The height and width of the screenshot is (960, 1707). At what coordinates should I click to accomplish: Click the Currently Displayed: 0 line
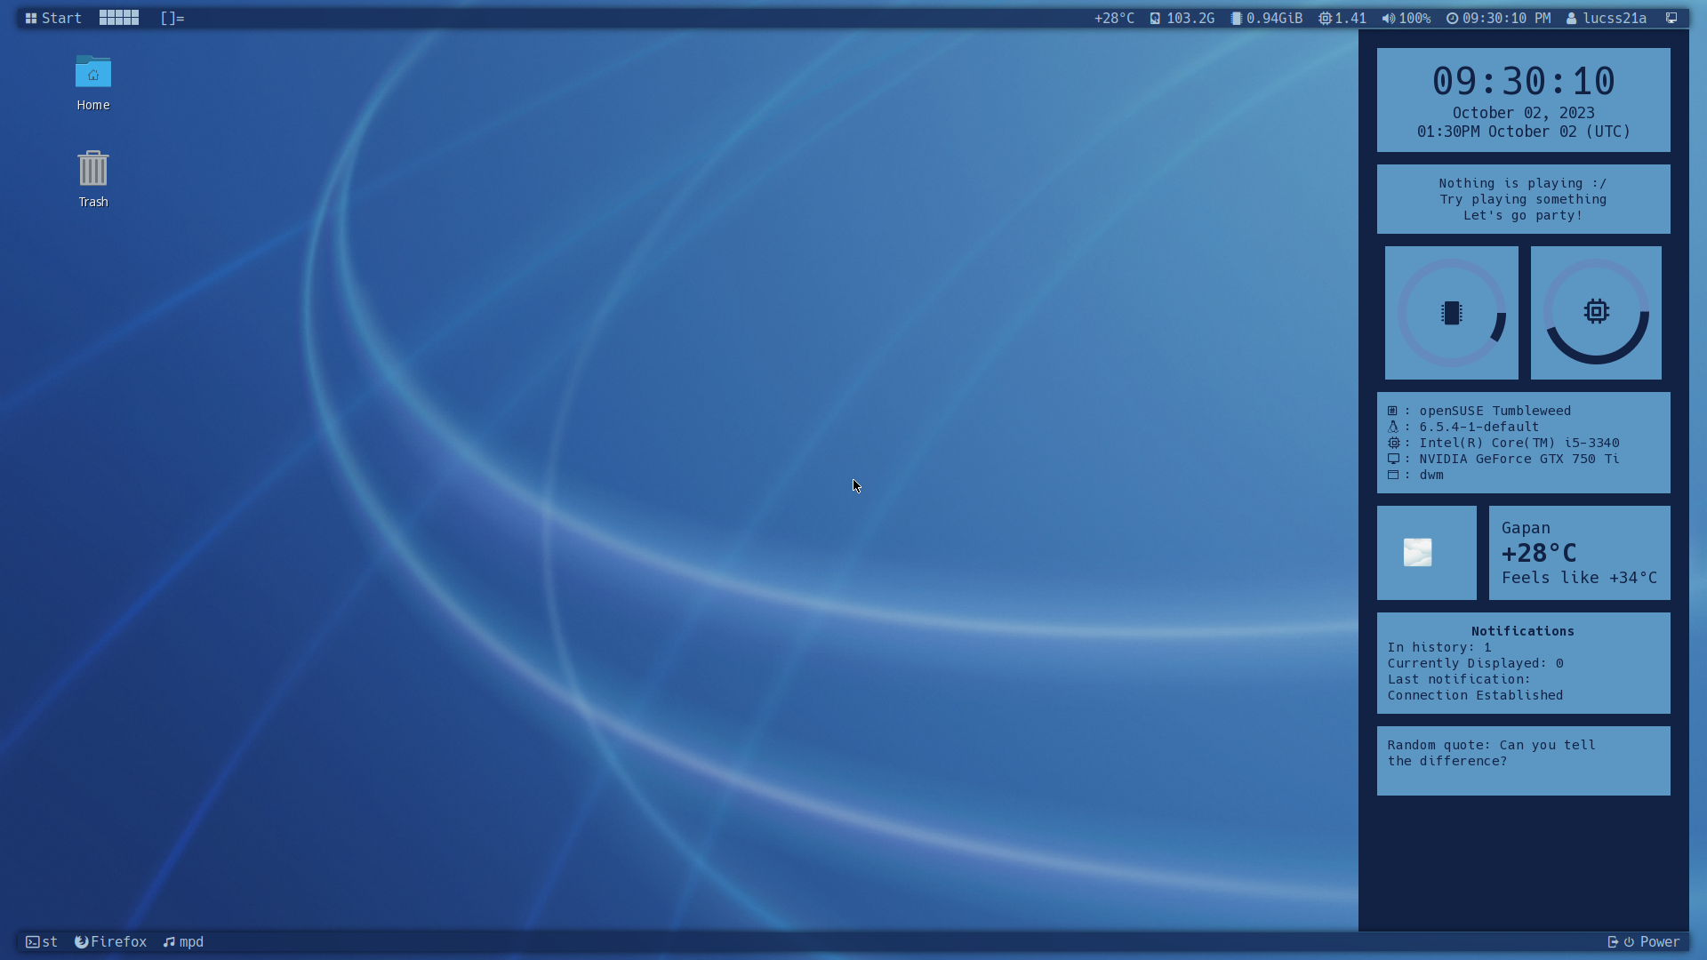click(1475, 663)
